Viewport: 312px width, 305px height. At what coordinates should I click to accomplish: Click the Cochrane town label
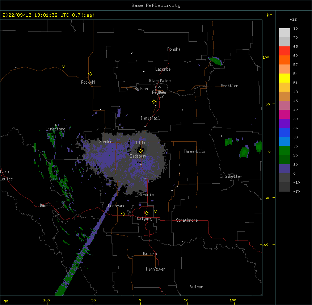(117, 206)
